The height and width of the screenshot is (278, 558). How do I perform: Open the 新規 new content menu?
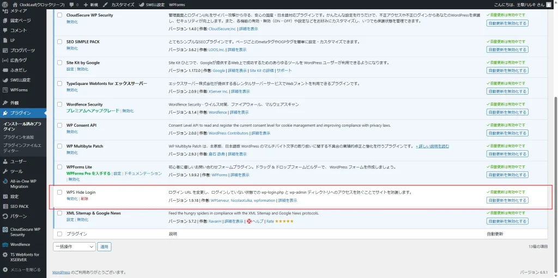(90, 4)
